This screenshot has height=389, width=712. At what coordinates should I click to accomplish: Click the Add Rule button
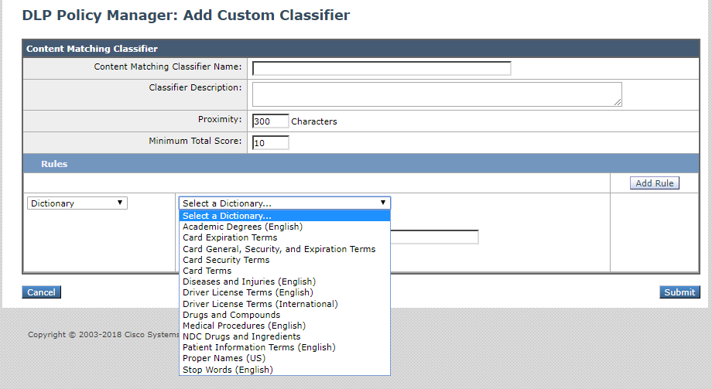point(654,183)
